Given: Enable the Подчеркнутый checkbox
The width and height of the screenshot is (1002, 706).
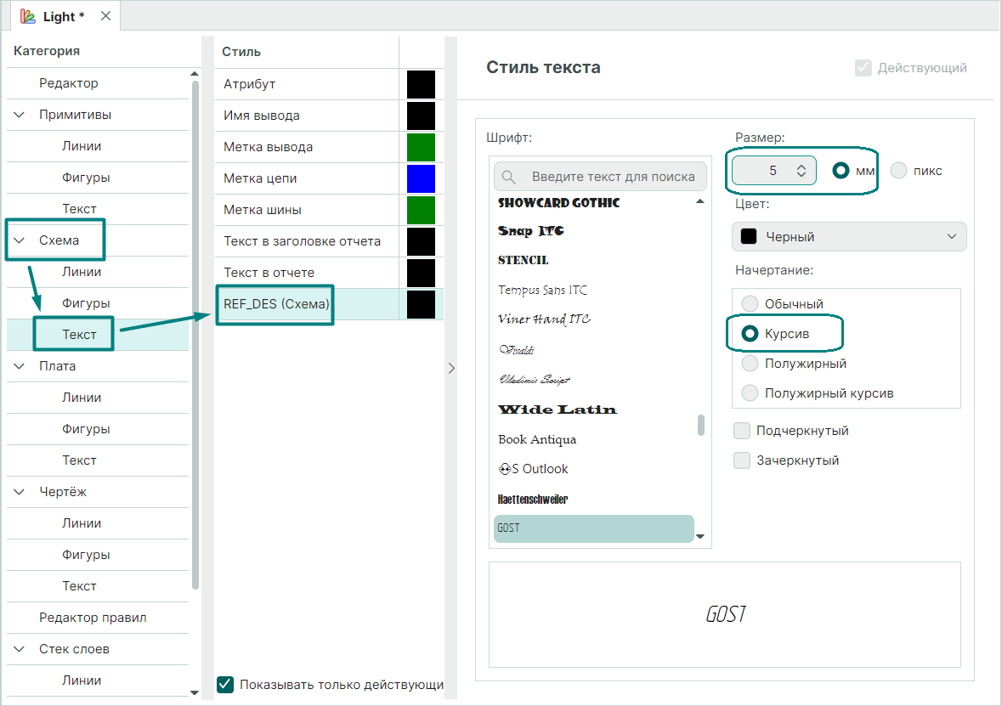Looking at the screenshot, I should click(742, 431).
